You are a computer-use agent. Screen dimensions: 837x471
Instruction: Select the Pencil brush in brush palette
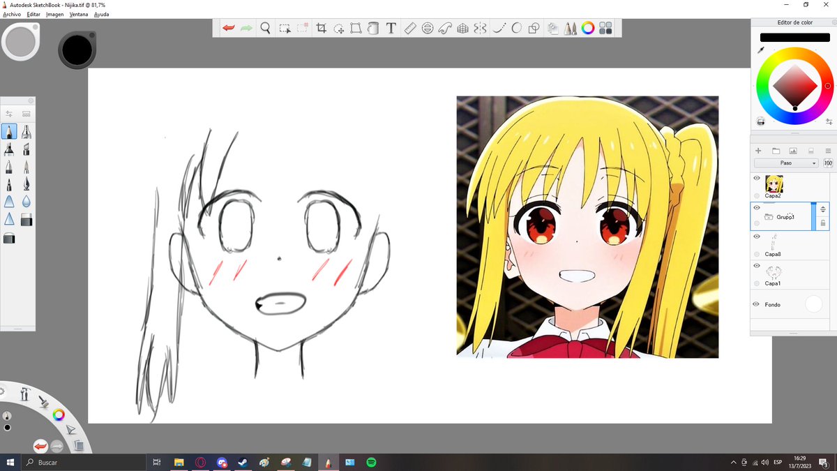tap(9, 132)
